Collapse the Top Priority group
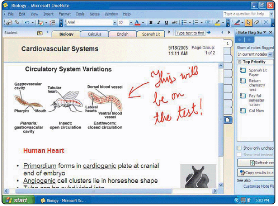This screenshot has width=278, height=206. [240, 62]
